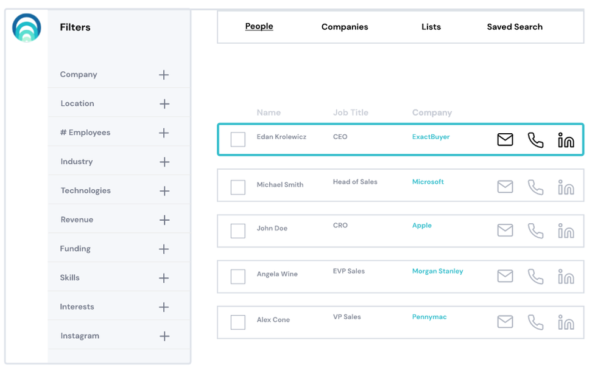Expand the Technologies filter
The height and width of the screenshot is (374, 609).
[164, 191]
